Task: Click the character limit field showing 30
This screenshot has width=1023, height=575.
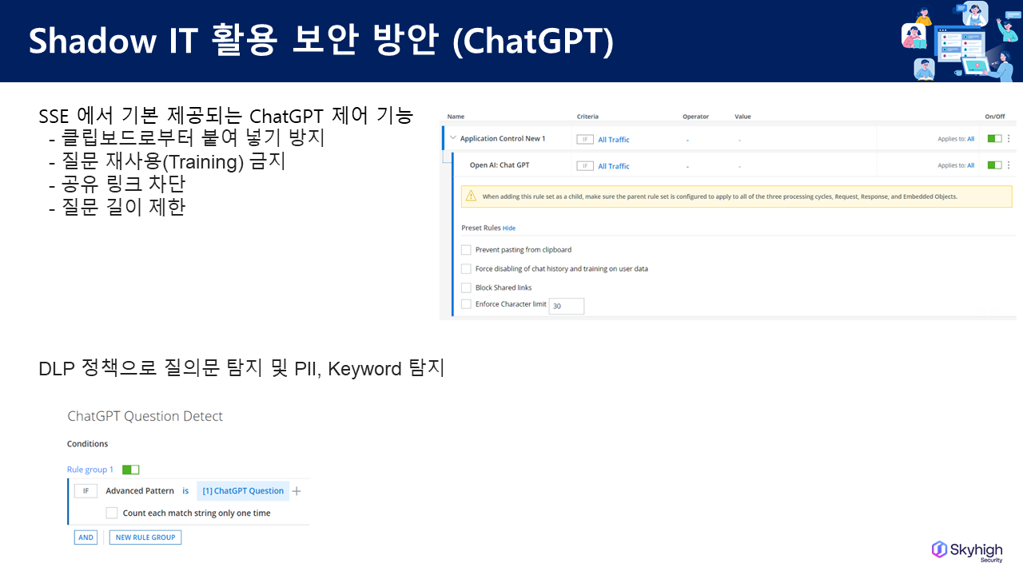Action: [567, 306]
